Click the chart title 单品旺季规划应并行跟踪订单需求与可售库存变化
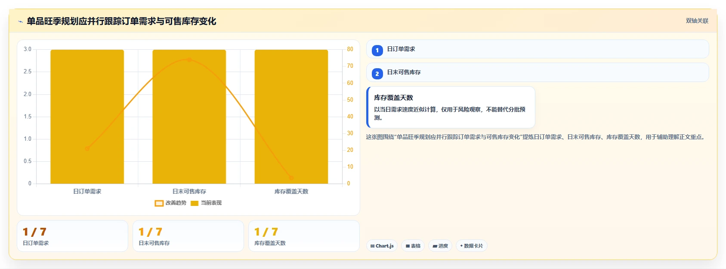 pos(121,21)
